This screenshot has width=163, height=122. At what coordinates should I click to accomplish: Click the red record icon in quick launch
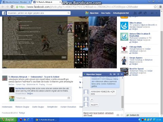click(21, 120)
